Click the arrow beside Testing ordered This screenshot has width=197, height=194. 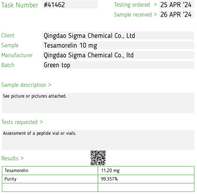155,5
